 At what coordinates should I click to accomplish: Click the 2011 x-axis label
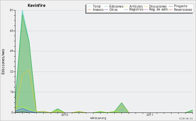[x=150, y=115]
